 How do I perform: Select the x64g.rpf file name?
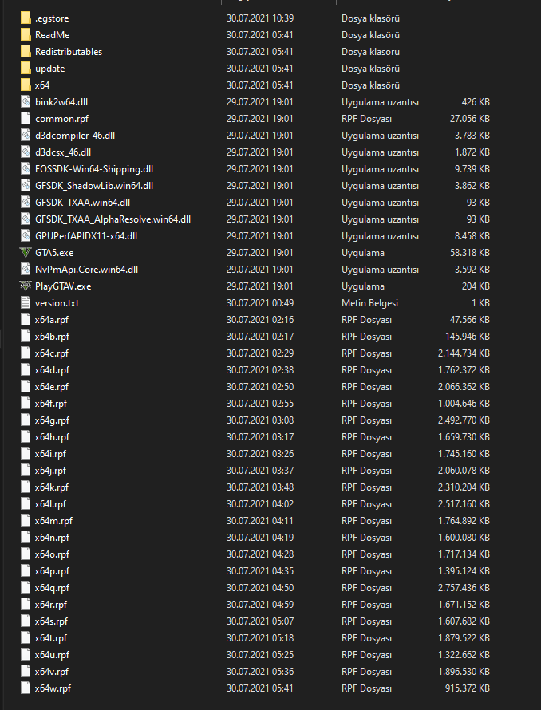pyautogui.click(x=52, y=420)
